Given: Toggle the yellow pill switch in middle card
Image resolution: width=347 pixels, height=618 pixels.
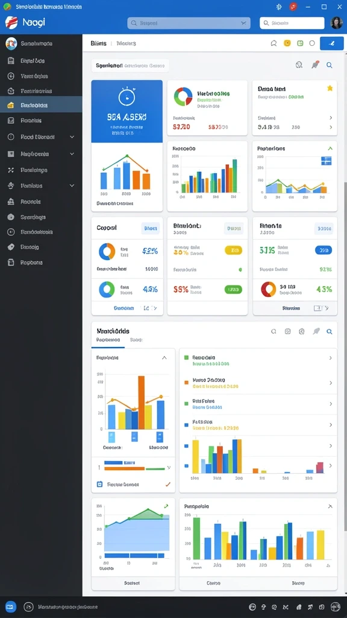Looking at the screenshot, I should (233, 250).
